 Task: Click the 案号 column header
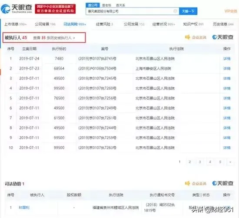coord(105,49)
